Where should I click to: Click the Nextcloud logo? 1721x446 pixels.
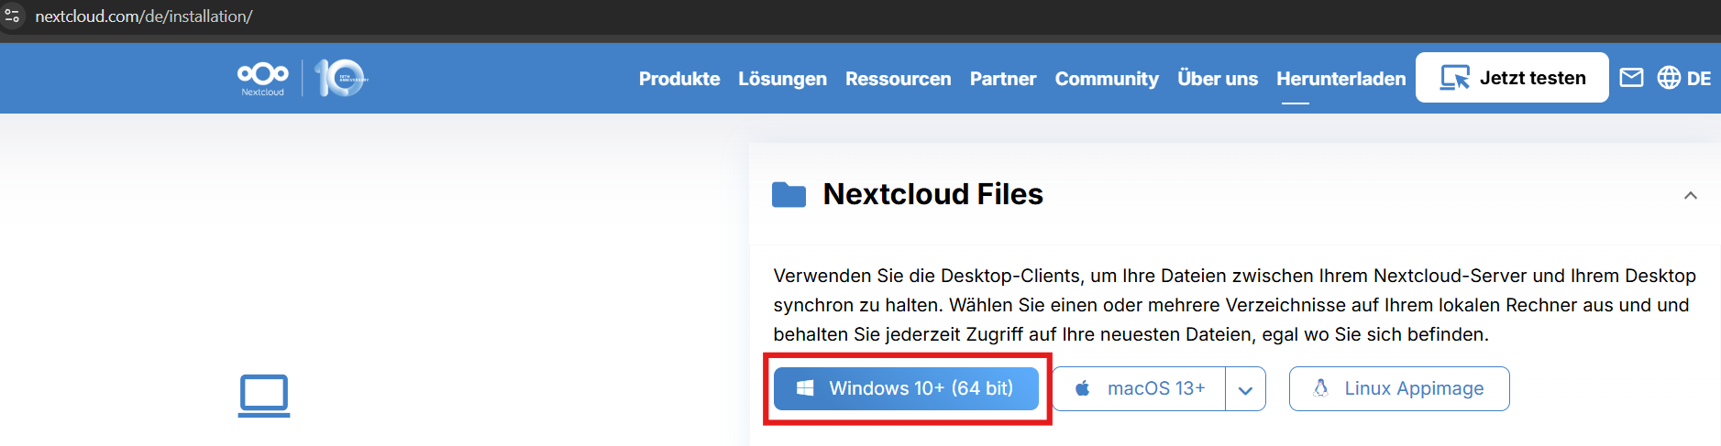coord(263,78)
